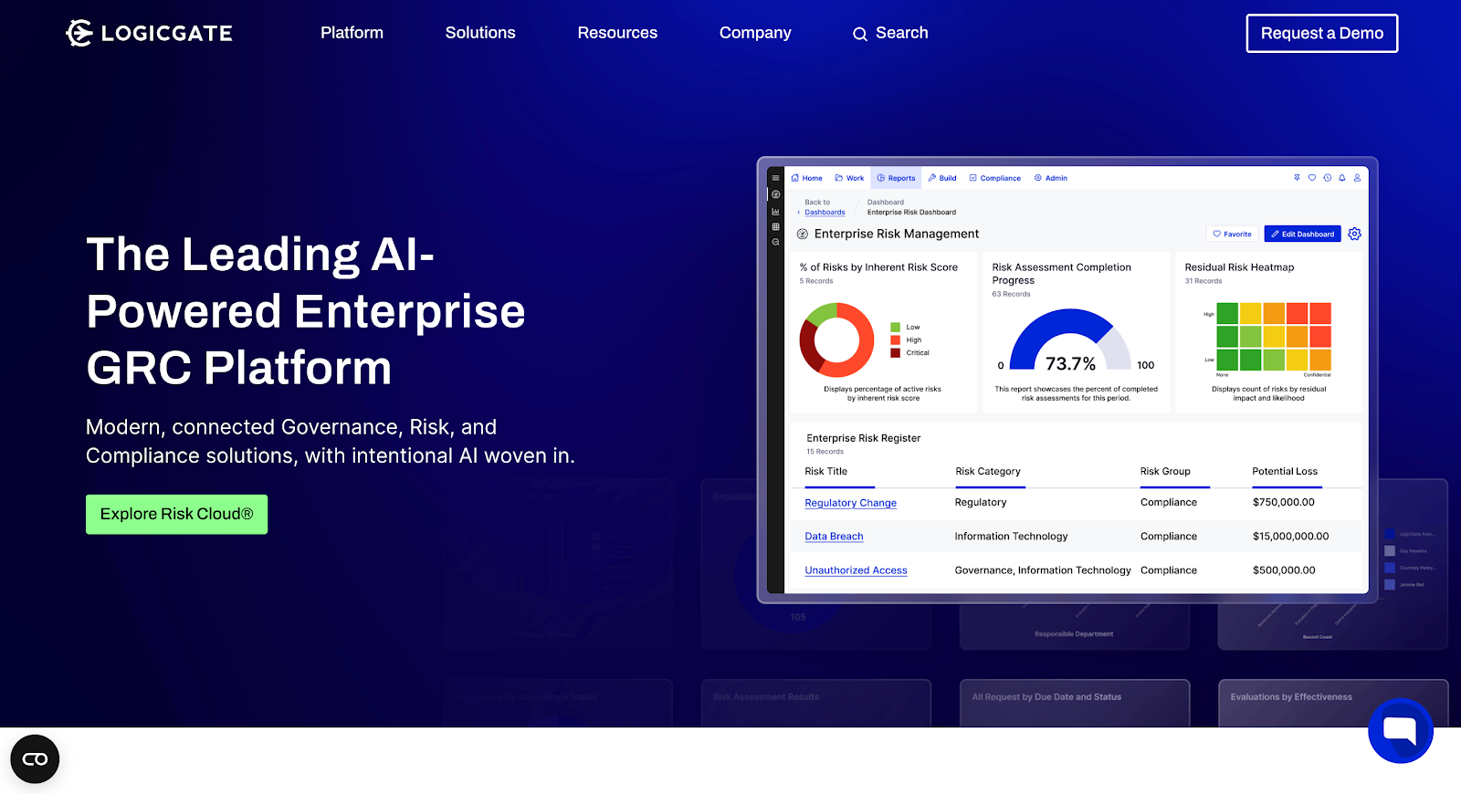
Task: Open the Solutions menu
Action: pyautogui.click(x=480, y=33)
